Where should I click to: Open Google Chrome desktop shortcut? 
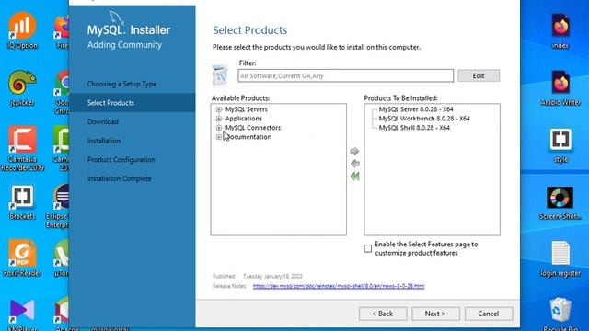63,92
